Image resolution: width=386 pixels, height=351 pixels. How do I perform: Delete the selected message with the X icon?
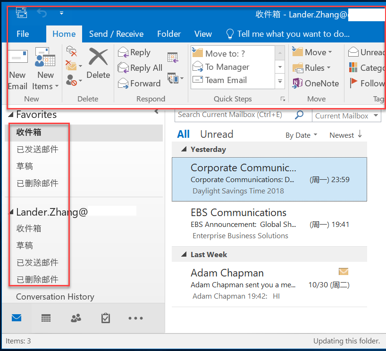pos(98,64)
